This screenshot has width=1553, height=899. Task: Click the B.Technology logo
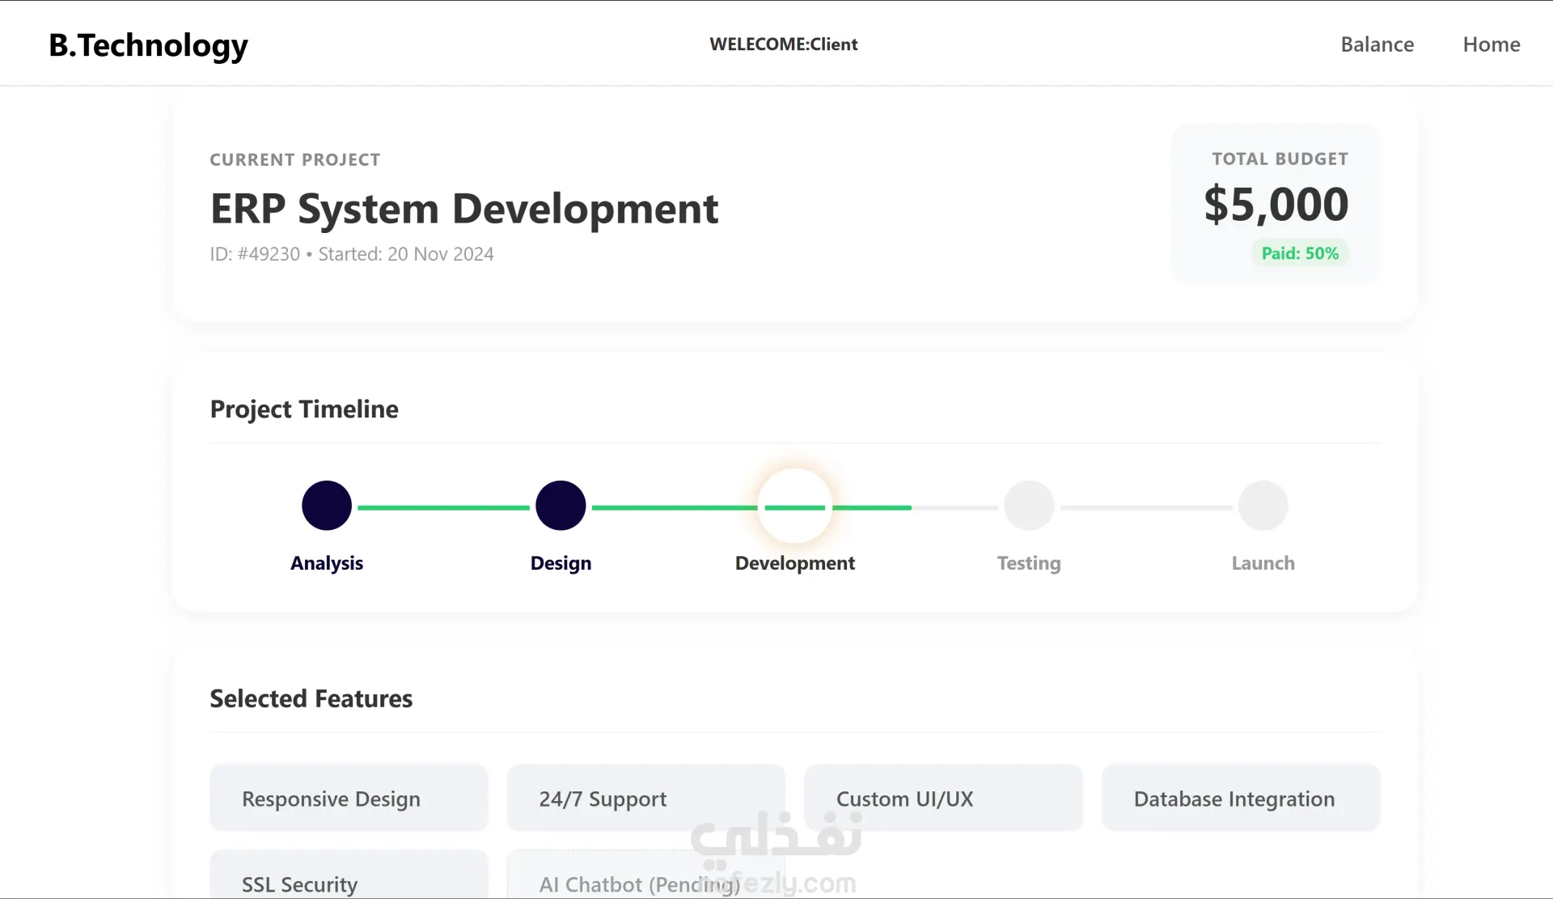[x=148, y=45]
